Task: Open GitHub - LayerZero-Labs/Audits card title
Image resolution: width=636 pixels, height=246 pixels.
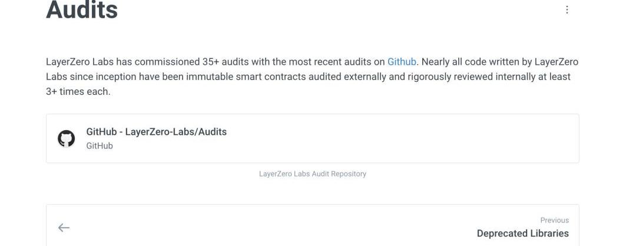Action: pyautogui.click(x=156, y=132)
